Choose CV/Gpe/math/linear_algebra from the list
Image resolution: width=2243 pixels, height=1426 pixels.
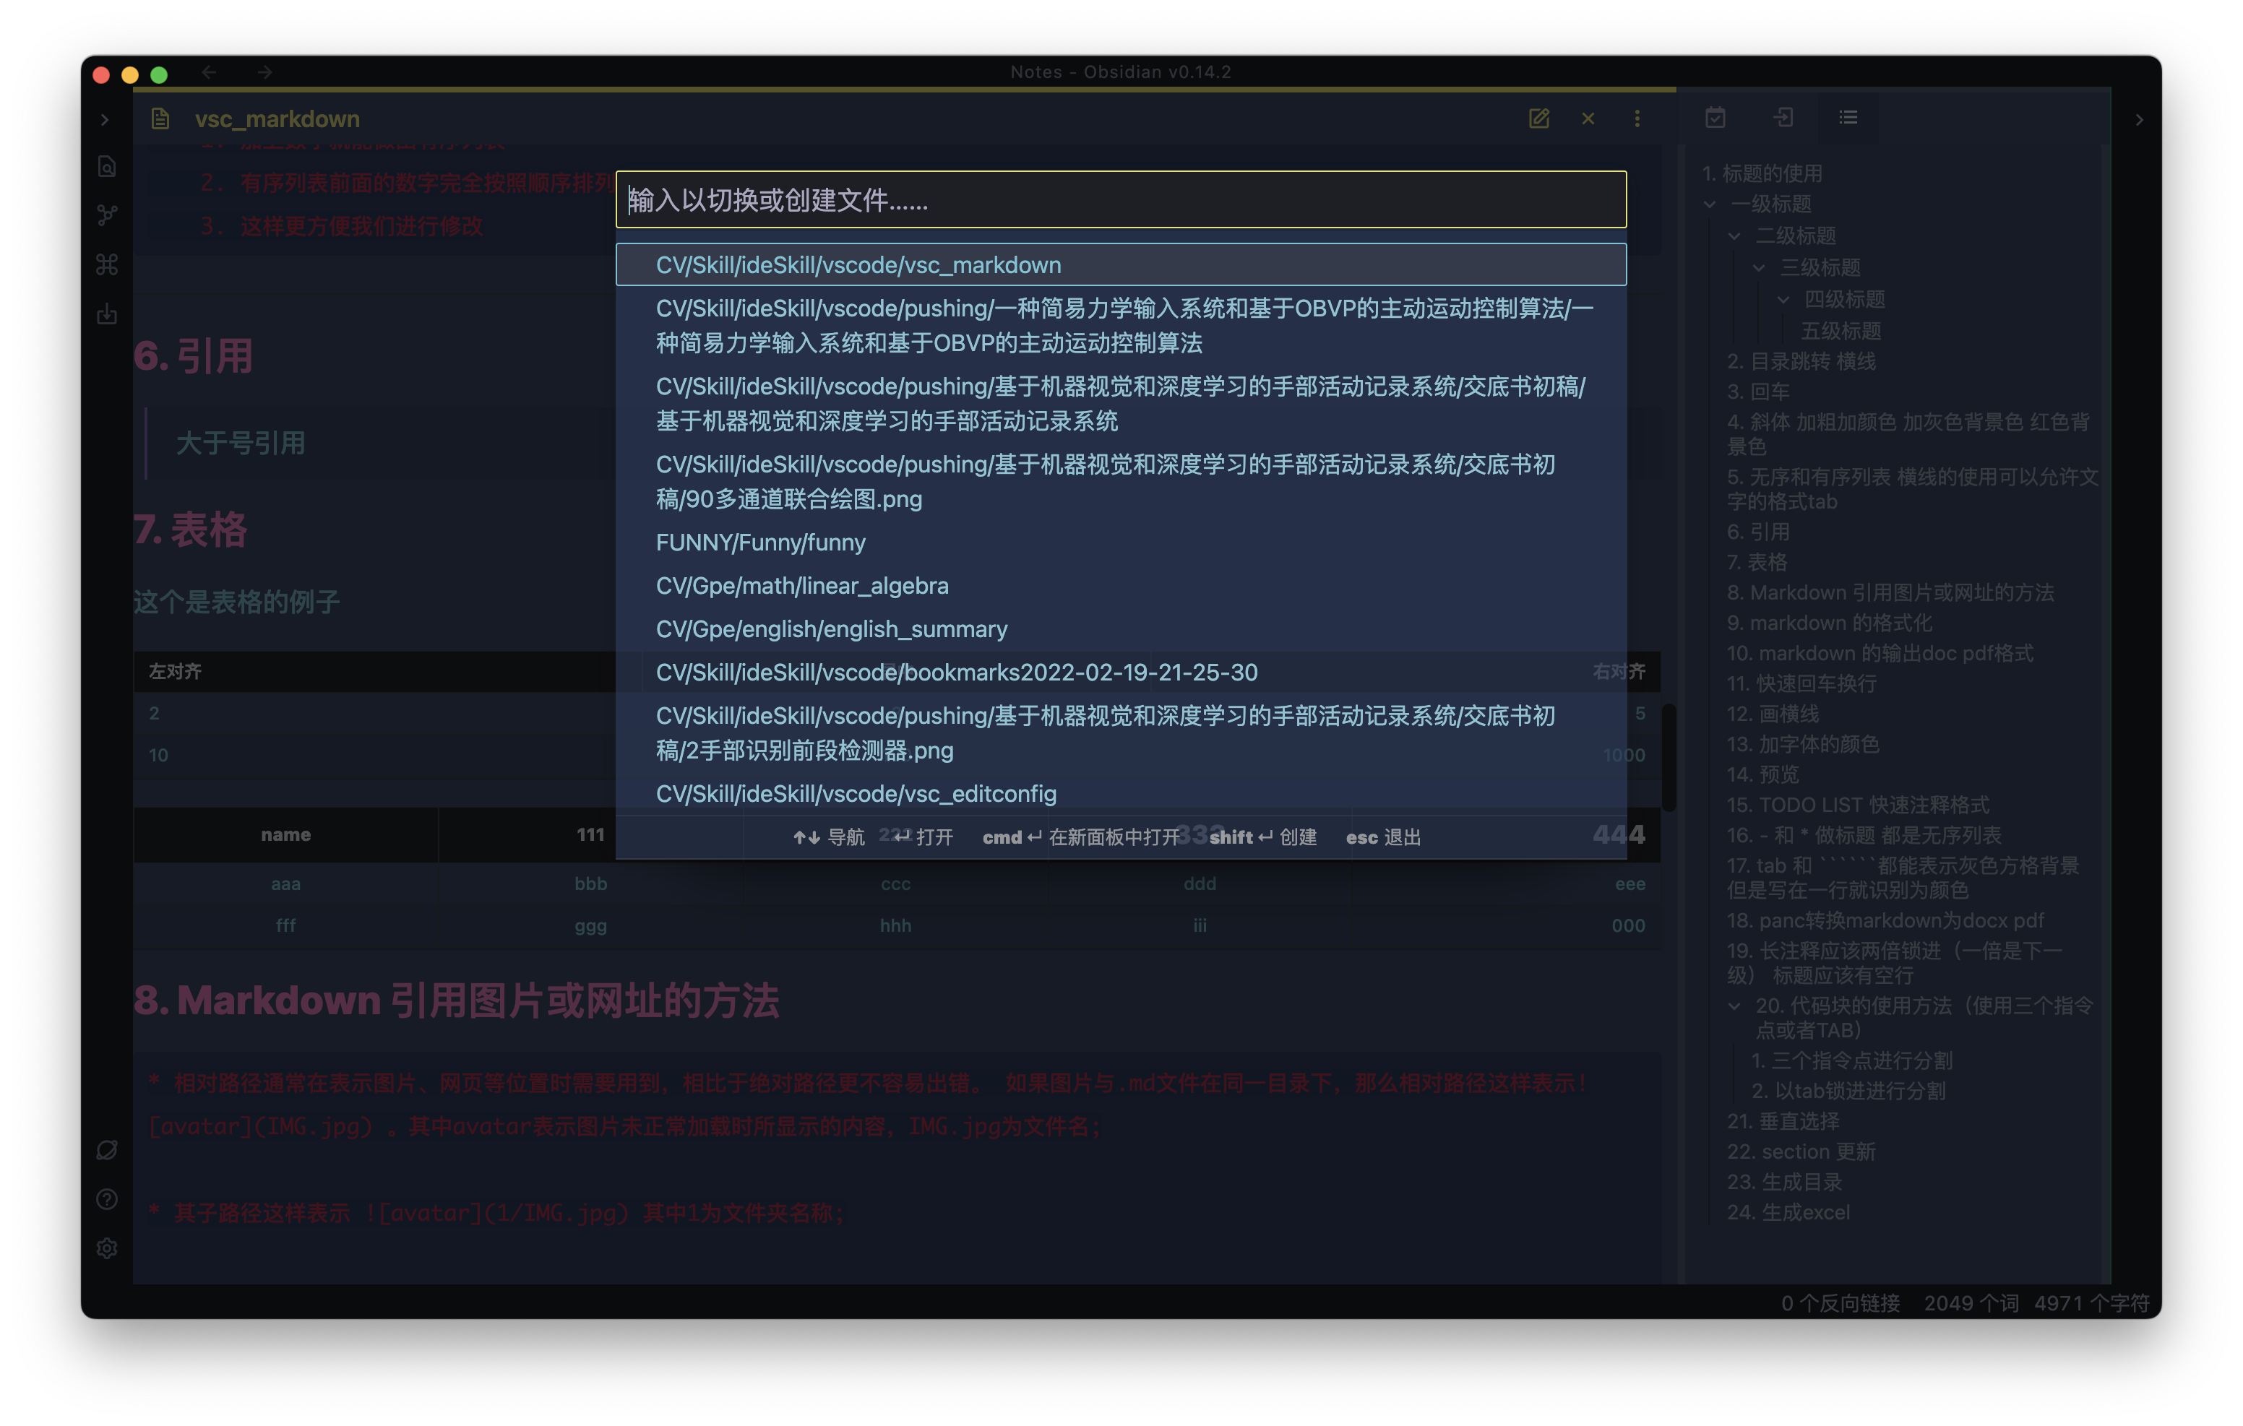801,586
